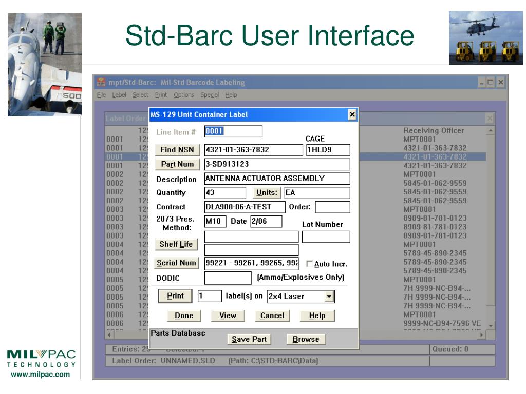This screenshot has width=526, height=394.
Task: Click the Save Part button
Action: 249,339
